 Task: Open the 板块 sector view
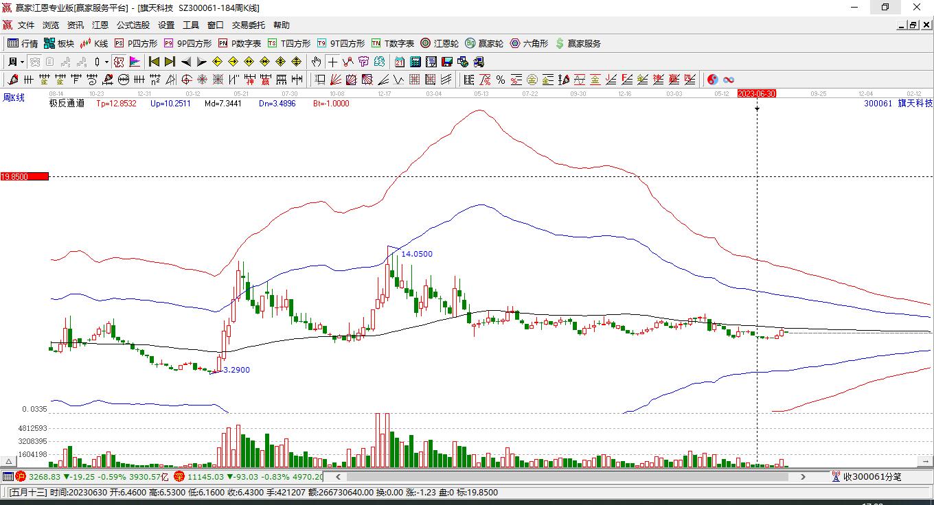pyautogui.click(x=59, y=43)
